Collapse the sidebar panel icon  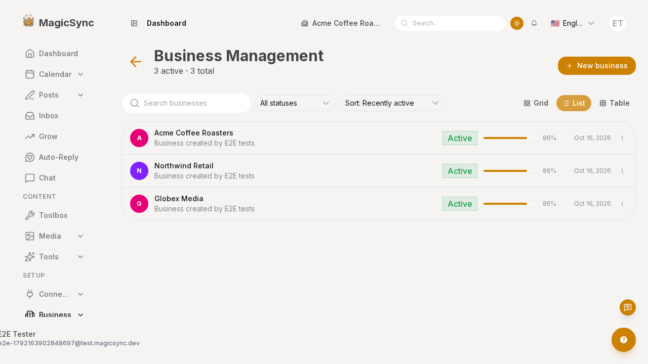[134, 23]
